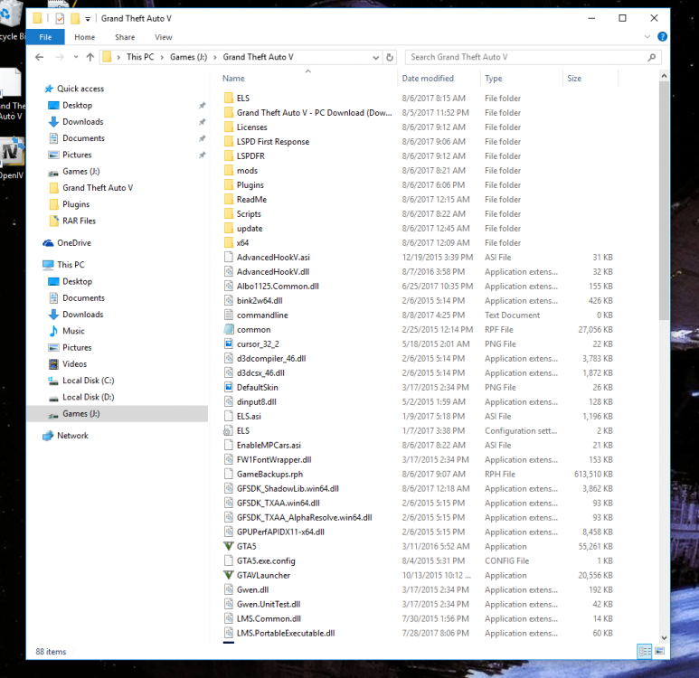Click the vertical scrollbar down arrow

pyautogui.click(x=664, y=638)
